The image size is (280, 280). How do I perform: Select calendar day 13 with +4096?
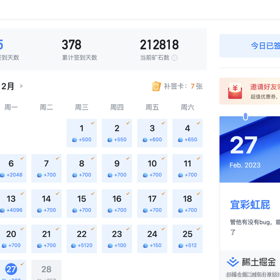coord(13,203)
